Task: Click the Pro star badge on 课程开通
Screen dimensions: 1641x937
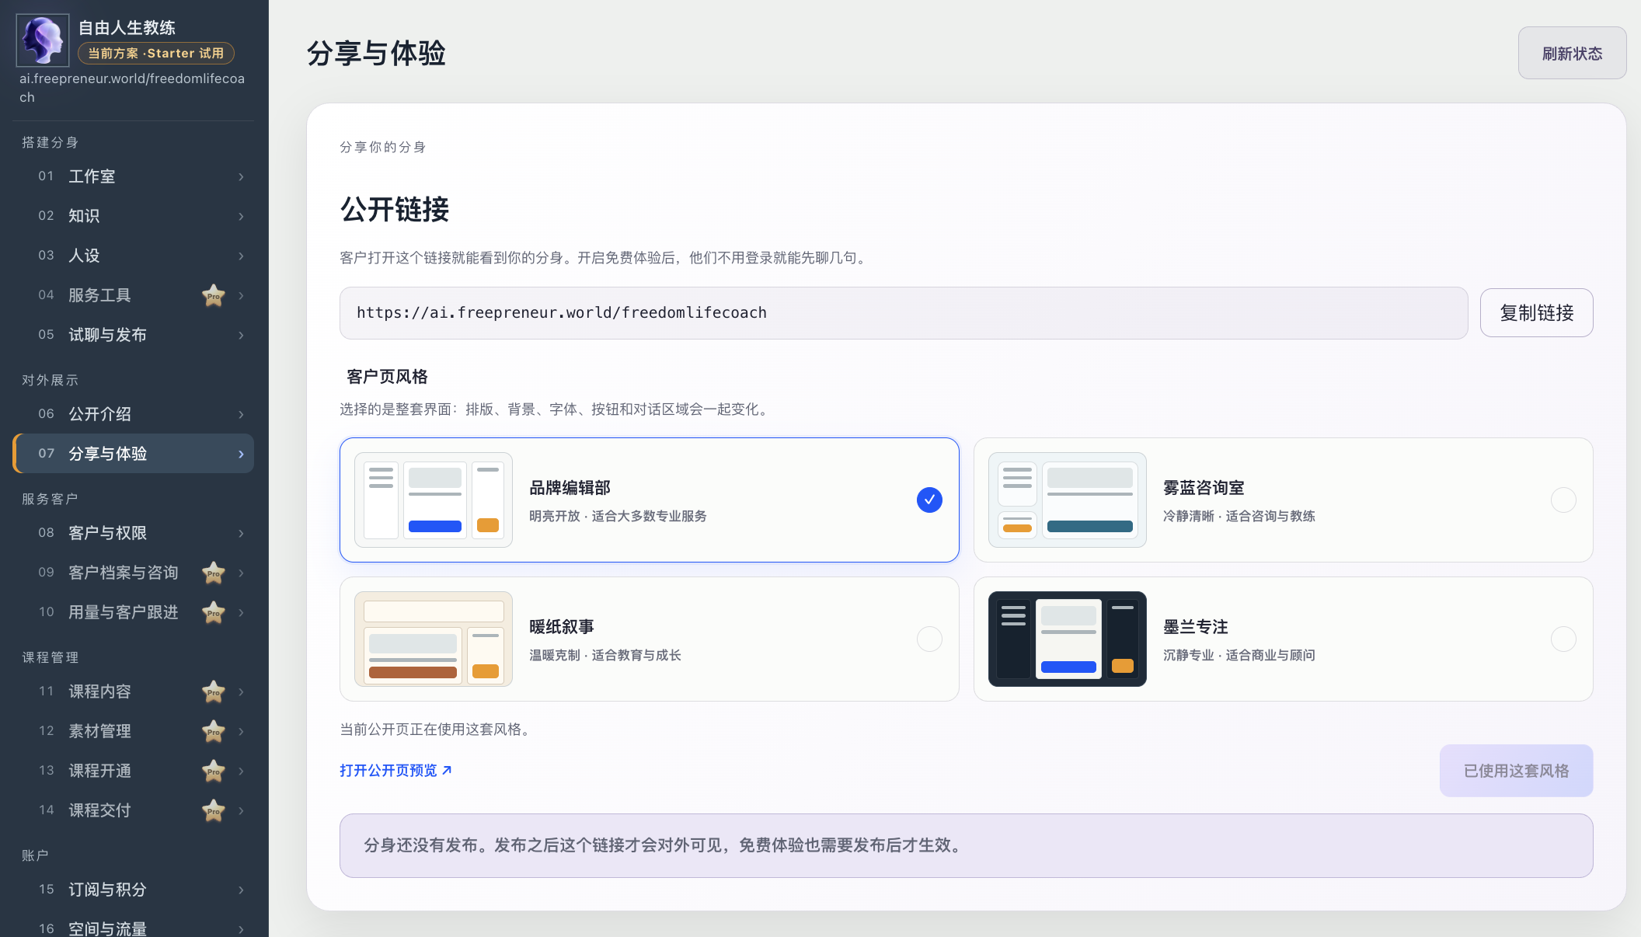Action: 214,771
